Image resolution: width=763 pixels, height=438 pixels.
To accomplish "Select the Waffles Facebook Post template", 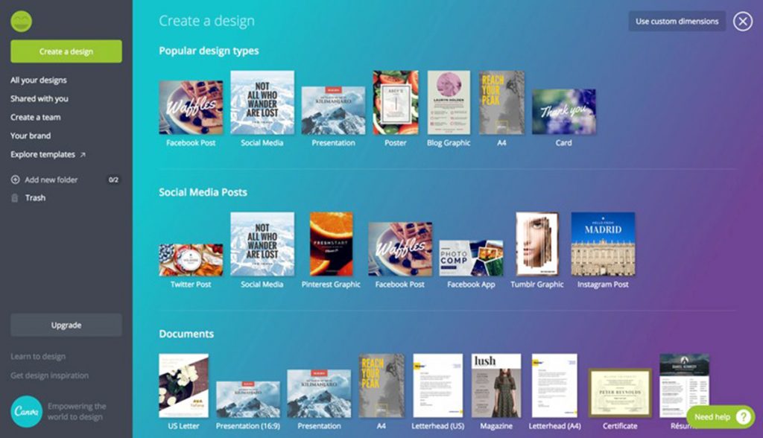I will click(x=191, y=107).
